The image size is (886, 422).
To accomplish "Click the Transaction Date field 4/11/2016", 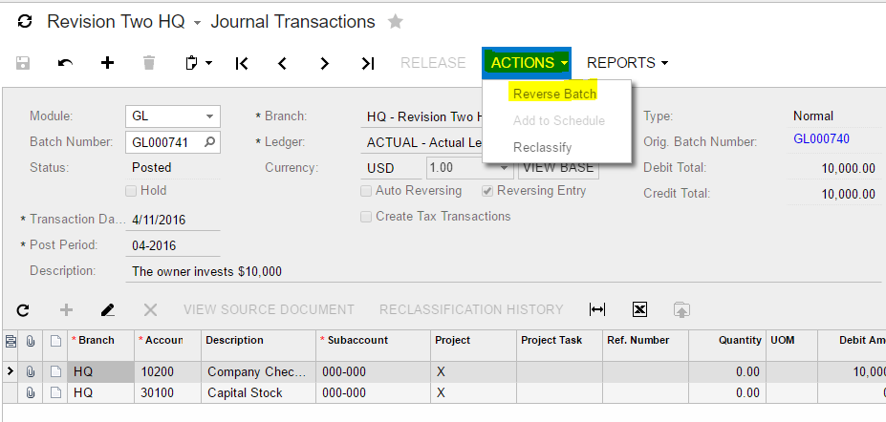I will [172, 220].
